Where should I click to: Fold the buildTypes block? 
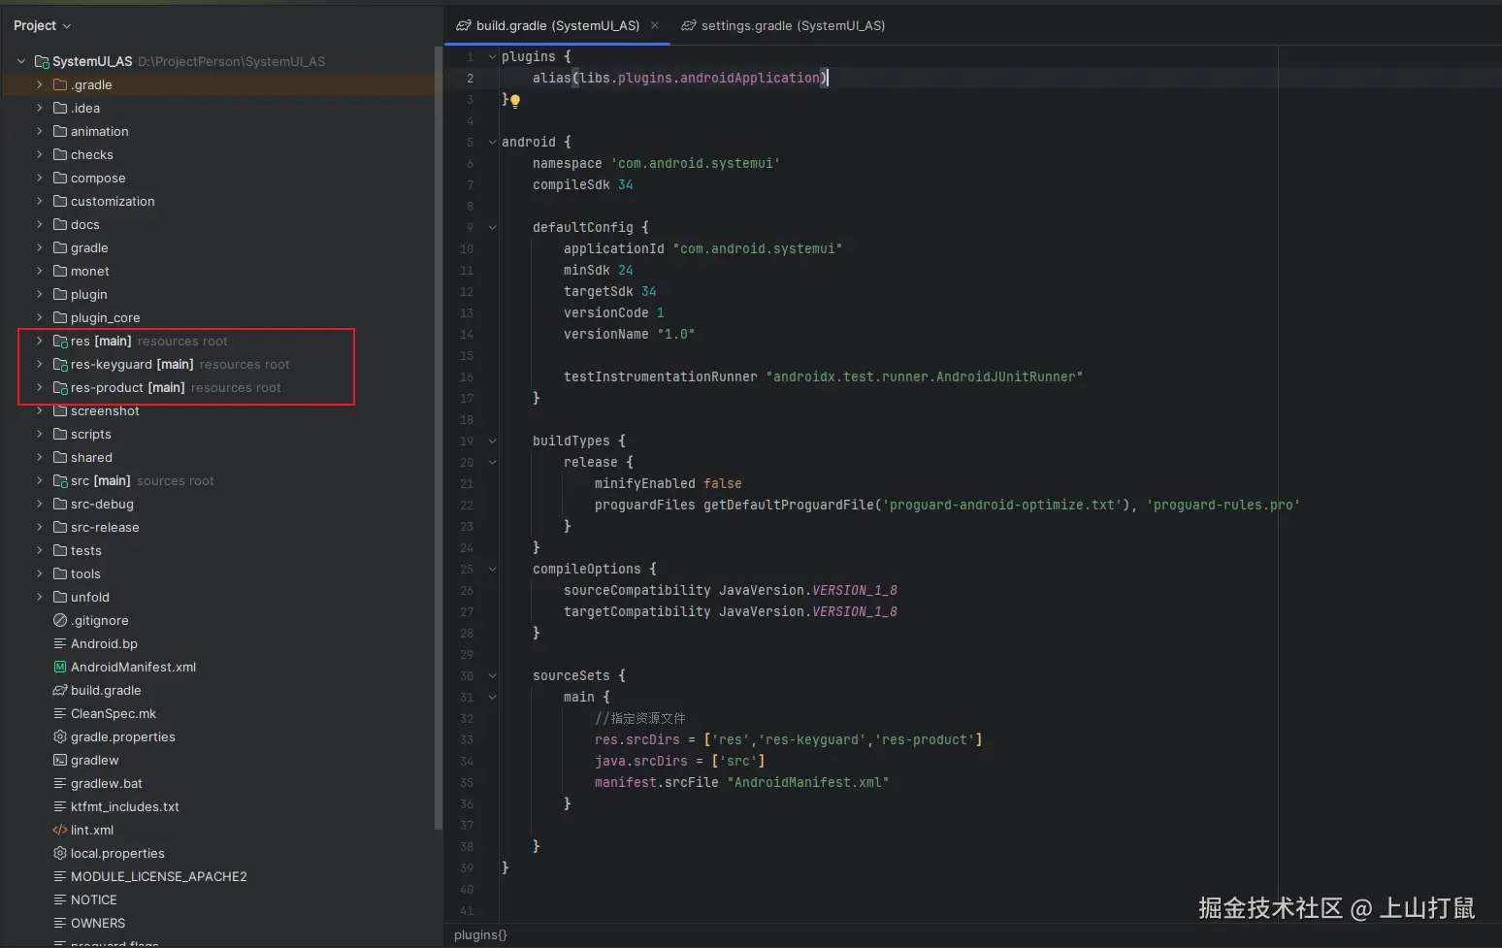492,441
